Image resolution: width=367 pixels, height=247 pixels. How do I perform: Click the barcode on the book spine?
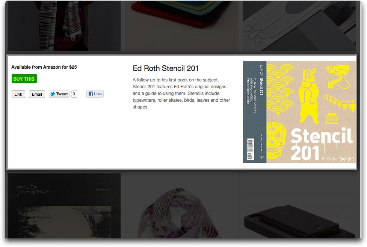pyautogui.click(x=249, y=150)
